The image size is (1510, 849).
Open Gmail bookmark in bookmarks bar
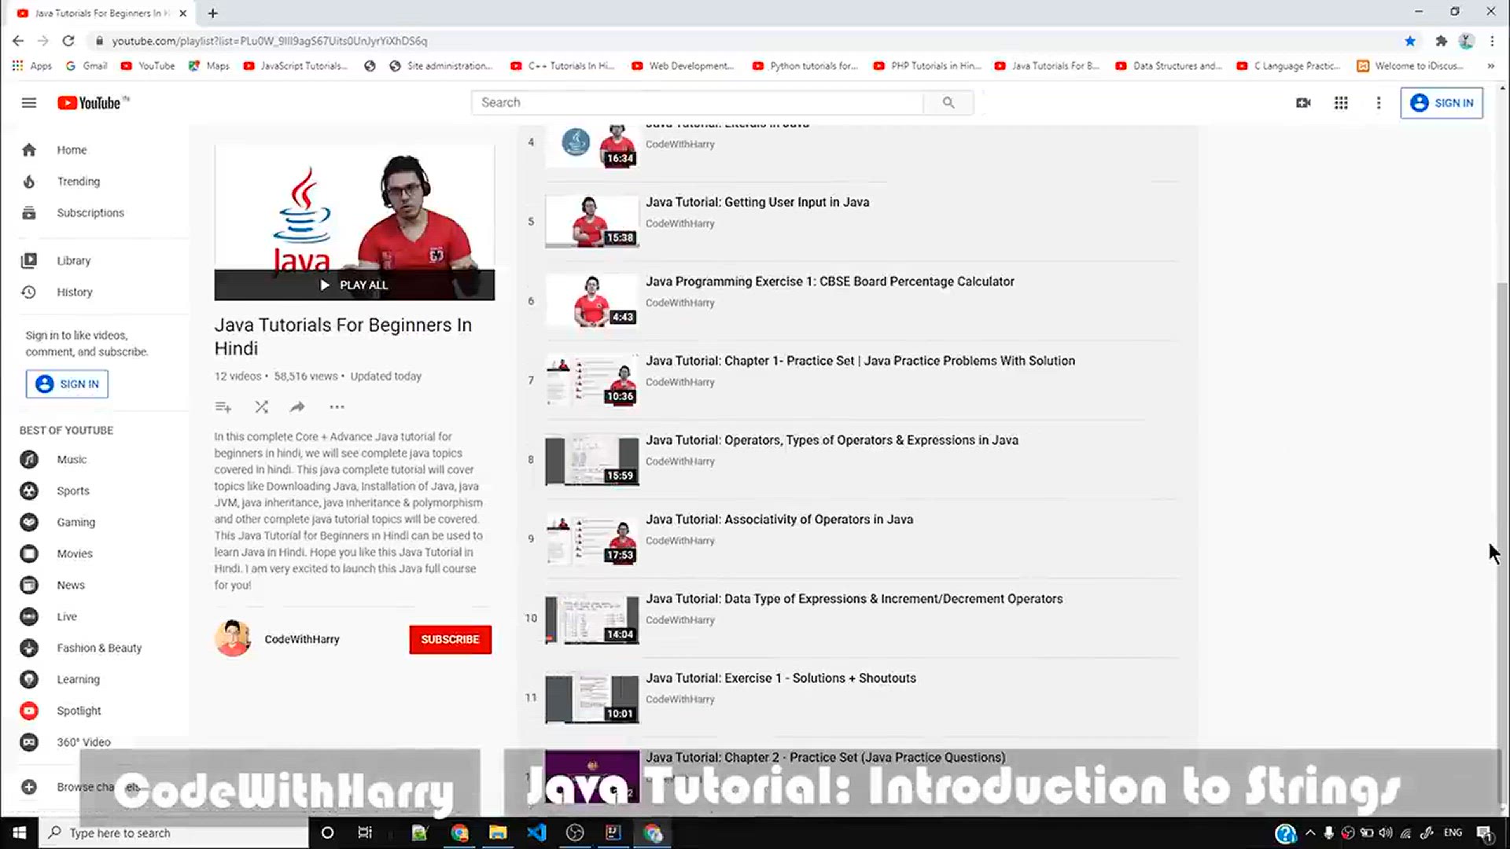[87, 66]
